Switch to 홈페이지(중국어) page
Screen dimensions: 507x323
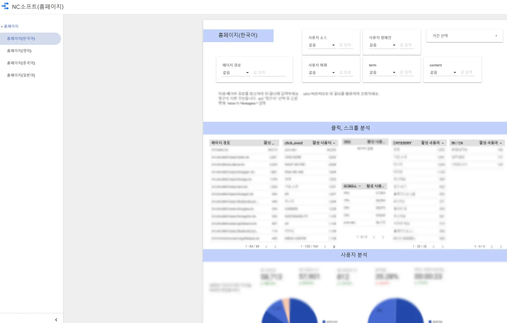(x=21, y=63)
